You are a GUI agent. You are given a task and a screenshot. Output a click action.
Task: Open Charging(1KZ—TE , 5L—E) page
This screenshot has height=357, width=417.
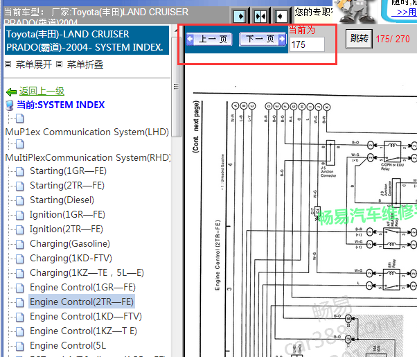click(x=87, y=273)
